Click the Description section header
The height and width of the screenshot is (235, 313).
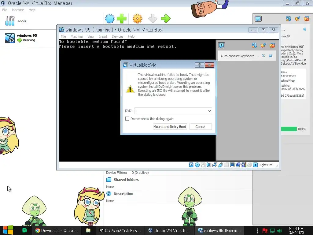pyautogui.click(x=123, y=194)
